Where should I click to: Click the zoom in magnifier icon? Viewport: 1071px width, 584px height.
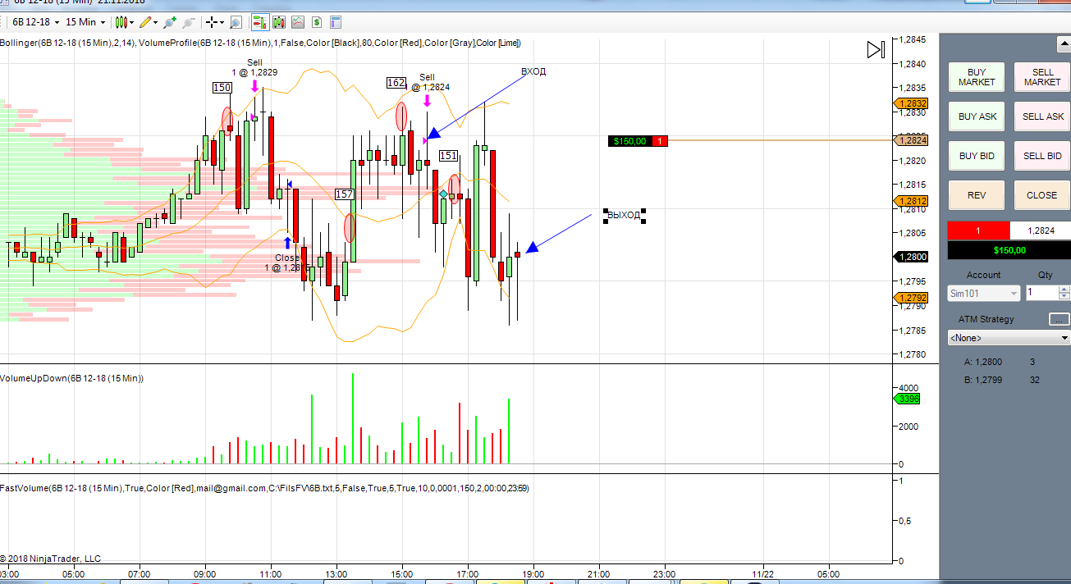[x=170, y=22]
